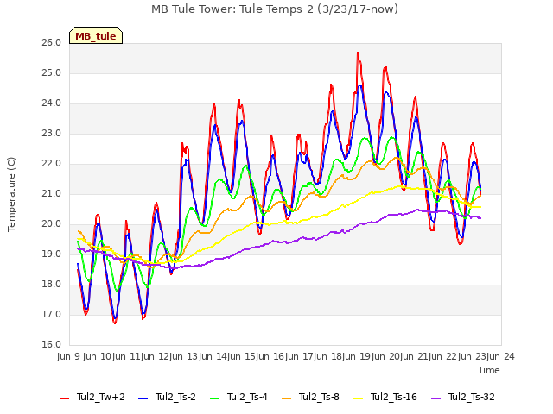The height and width of the screenshot is (414, 553).
Task: Click the Jun 20 x-axis label
Action: click(385, 357)
